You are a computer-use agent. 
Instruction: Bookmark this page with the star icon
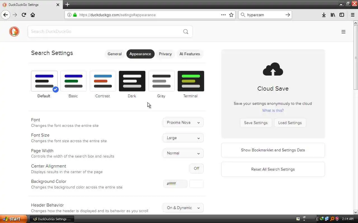click(x=231, y=15)
